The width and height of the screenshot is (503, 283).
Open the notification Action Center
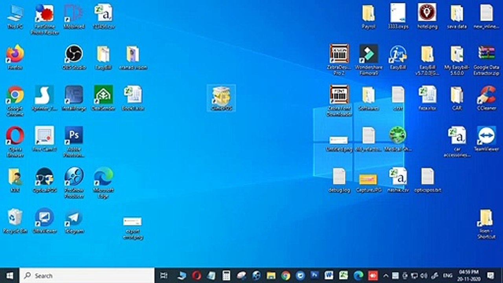(490, 276)
